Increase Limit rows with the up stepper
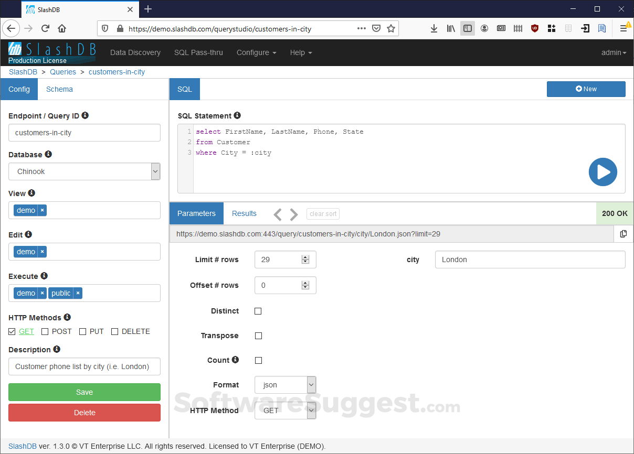 pos(305,256)
